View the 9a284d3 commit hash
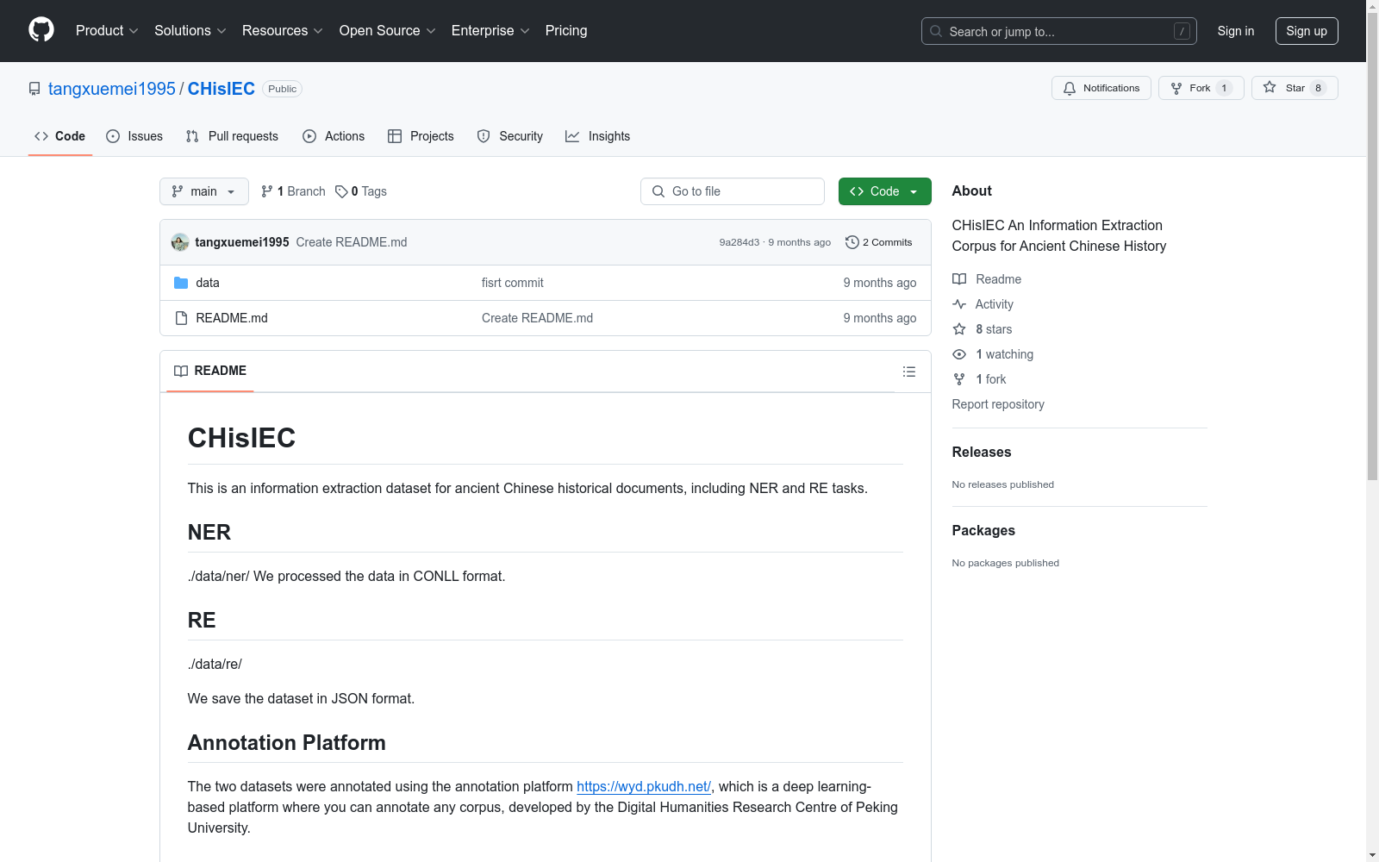The width and height of the screenshot is (1379, 862). coord(739,242)
